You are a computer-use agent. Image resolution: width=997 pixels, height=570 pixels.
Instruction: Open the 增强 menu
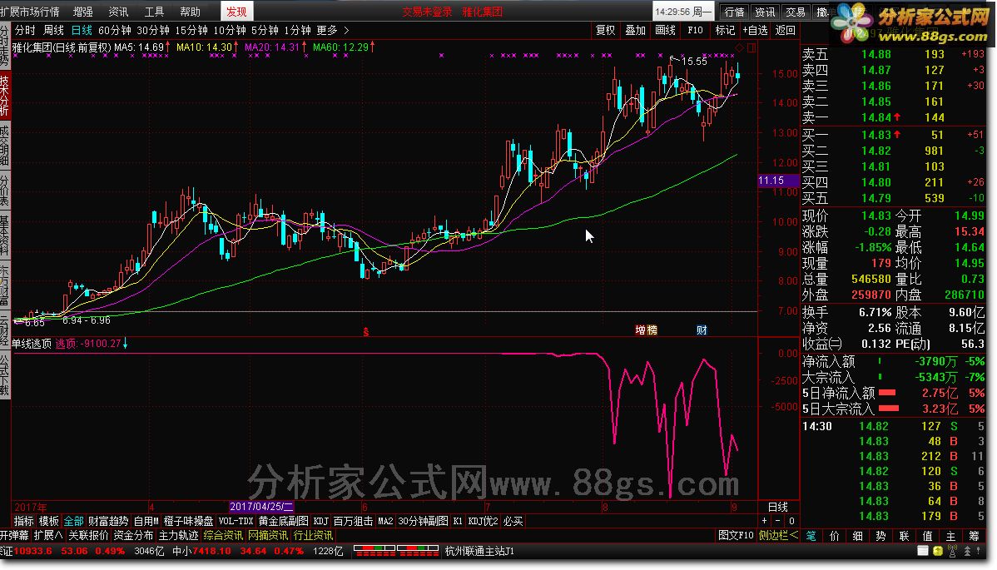pyautogui.click(x=82, y=12)
